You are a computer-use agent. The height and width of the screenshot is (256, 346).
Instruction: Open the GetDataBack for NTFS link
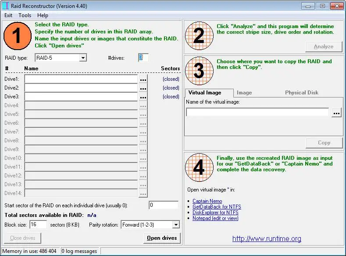pyautogui.click(x=217, y=207)
